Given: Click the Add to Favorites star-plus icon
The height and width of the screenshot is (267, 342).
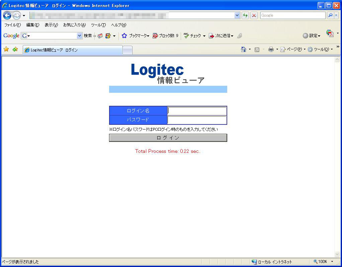Looking at the screenshot, I should coord(15,49).
